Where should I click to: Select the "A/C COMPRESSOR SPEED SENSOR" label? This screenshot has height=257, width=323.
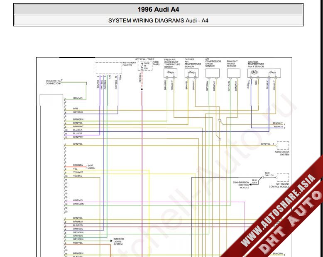click(x=213, y=62)
